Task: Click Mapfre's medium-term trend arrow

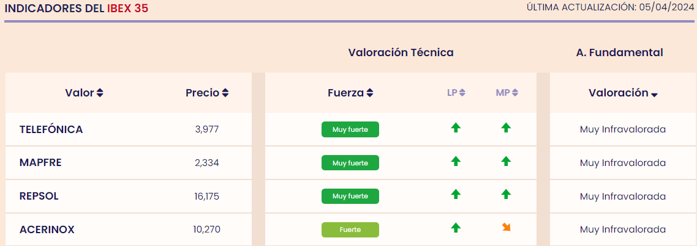Action: (x=505, y=162)
